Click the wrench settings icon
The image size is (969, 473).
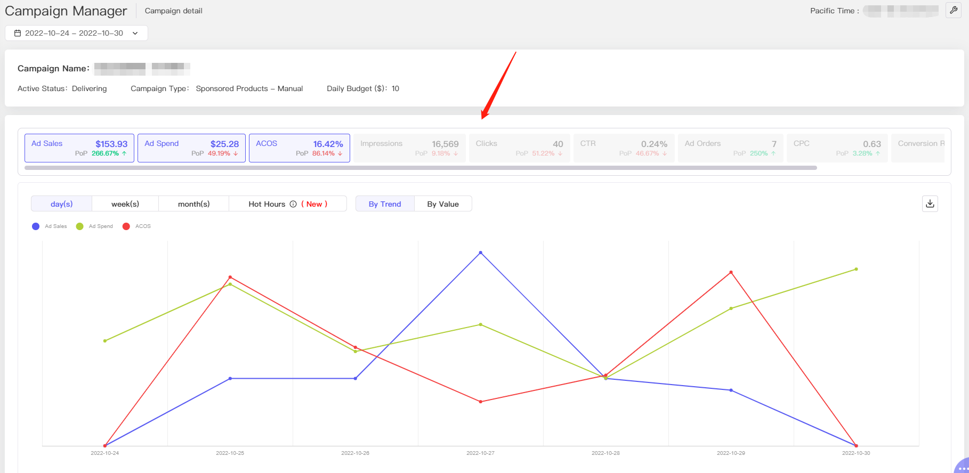tap(954, 10)
